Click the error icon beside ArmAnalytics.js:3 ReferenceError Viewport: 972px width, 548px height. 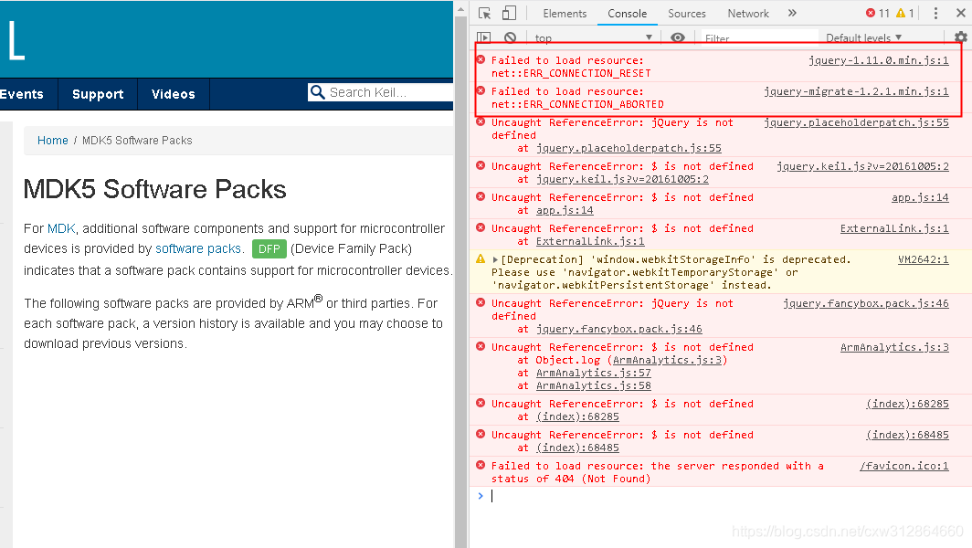[481, 346]
